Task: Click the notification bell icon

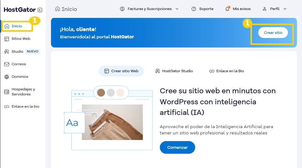Action: click(x=228, y=9)
